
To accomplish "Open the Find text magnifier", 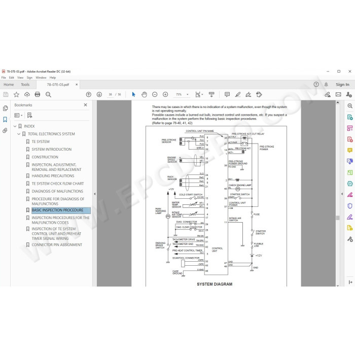I will point(48,94).
